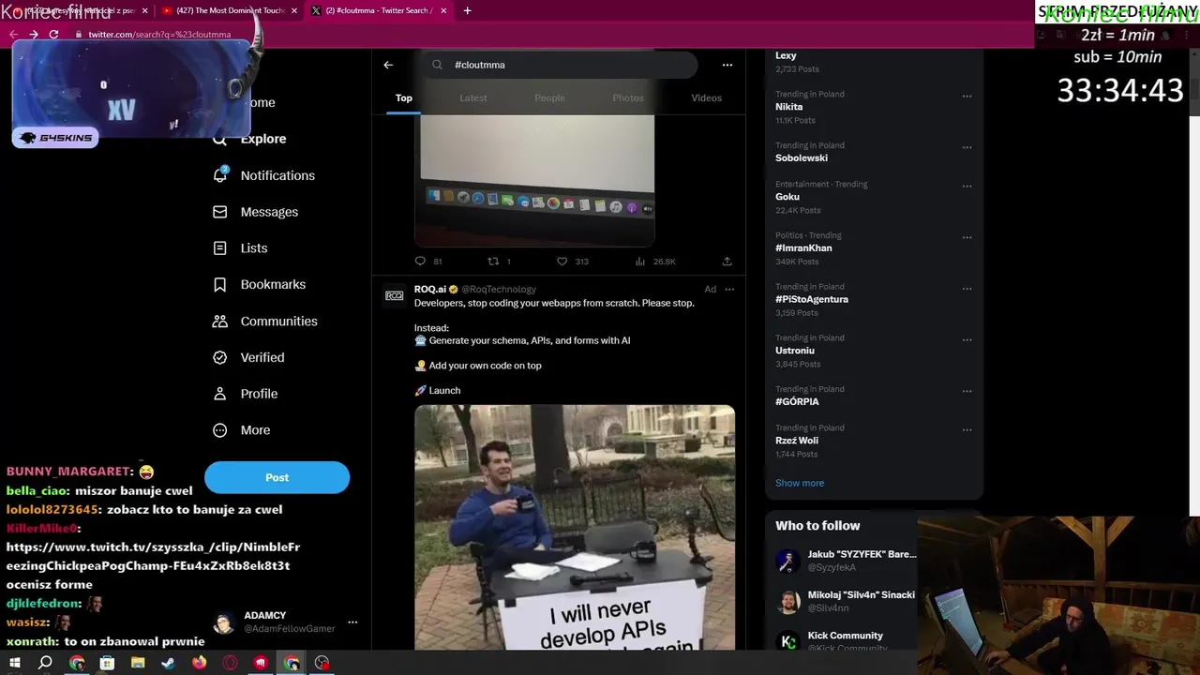The width and height of the screenshot is (1200, 675).
Task: Open Windows taskbar search
Action: [45, 663]
